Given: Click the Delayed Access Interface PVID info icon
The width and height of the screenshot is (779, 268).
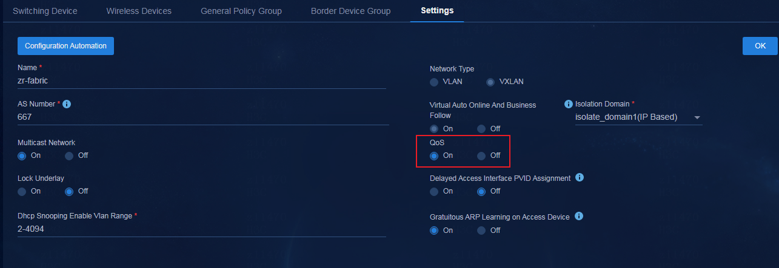Looking at the screenshot, I should point(579,178).
